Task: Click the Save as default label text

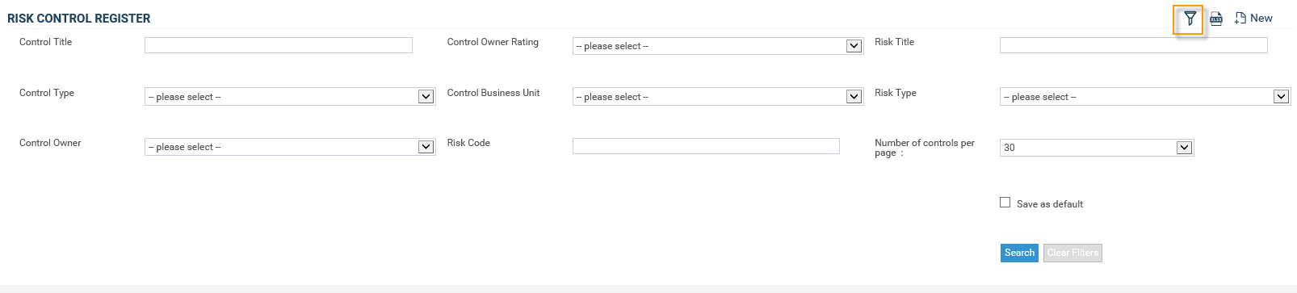Action: click(1050, 204)
